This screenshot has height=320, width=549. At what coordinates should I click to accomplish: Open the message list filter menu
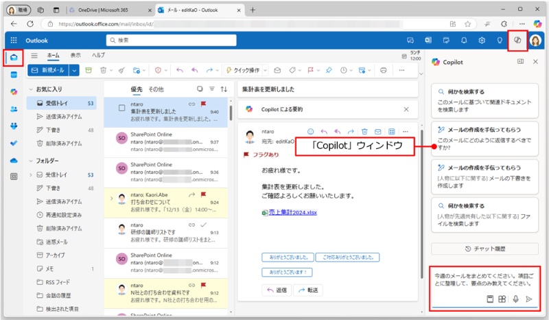(212, 89)
